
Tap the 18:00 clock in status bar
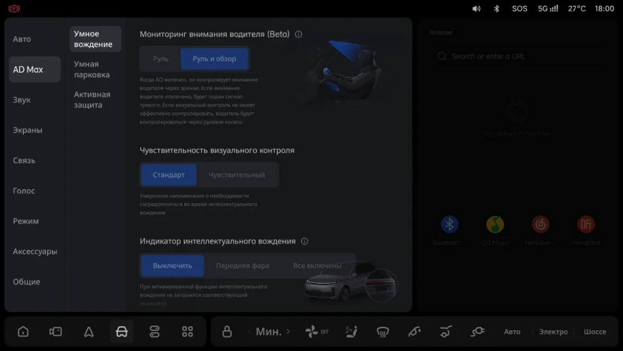point(604,9)
